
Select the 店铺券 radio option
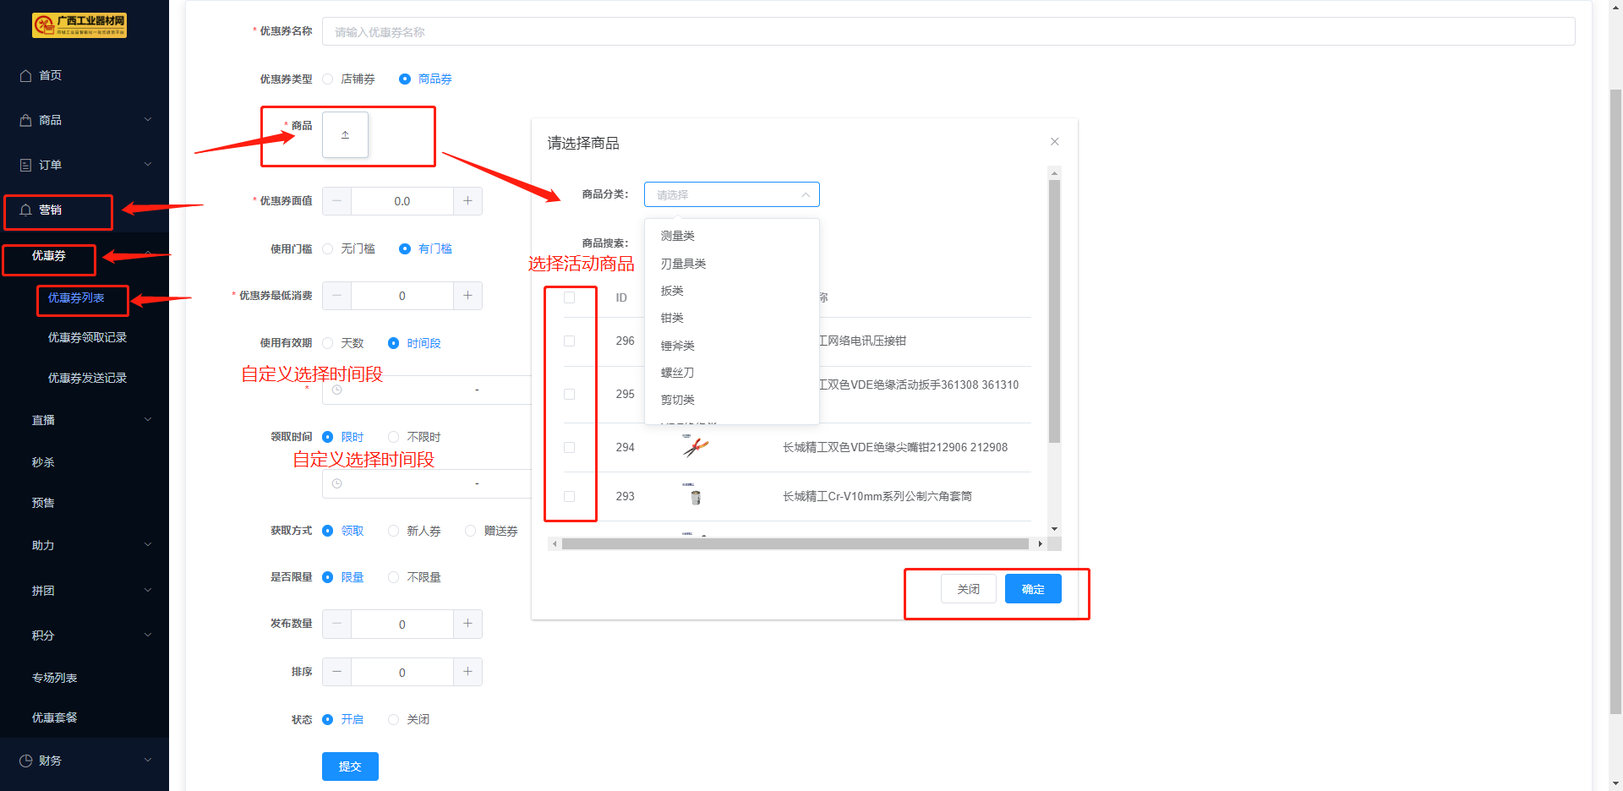pyautogui.click(x=328, y=79)
